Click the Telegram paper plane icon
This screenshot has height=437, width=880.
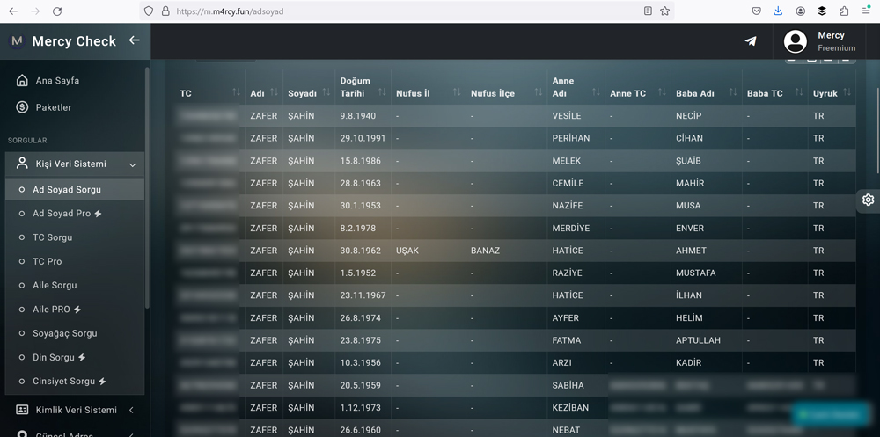point(750,41)
